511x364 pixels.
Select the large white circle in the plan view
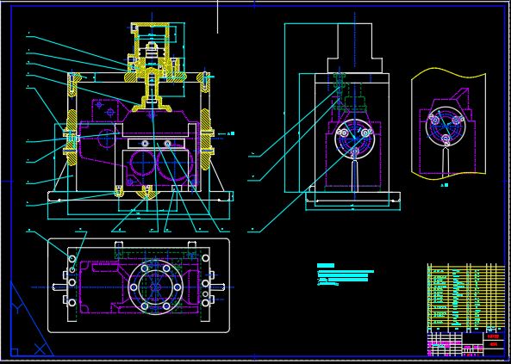[155, 287]
